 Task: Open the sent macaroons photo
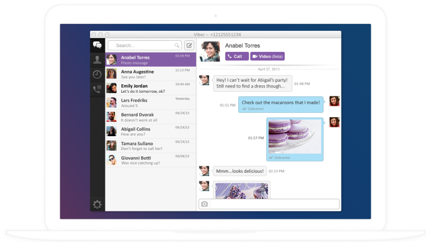(294, 137)
